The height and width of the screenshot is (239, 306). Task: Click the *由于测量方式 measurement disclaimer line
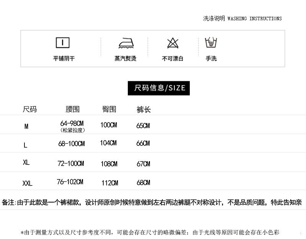click(150, 233)
